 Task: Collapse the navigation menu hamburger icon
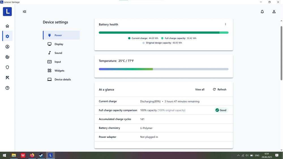(25, 12)
